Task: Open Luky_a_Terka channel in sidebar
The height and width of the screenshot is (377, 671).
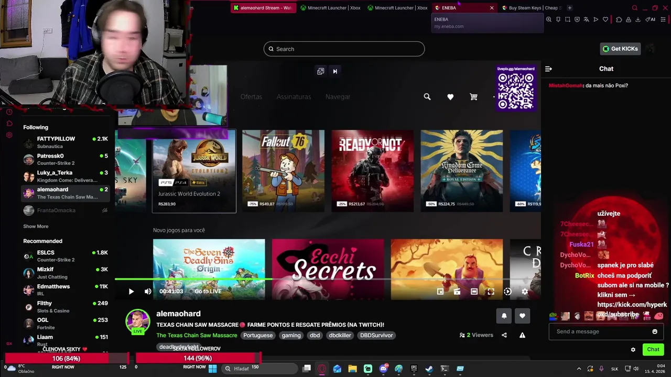Action: point(65,176)
